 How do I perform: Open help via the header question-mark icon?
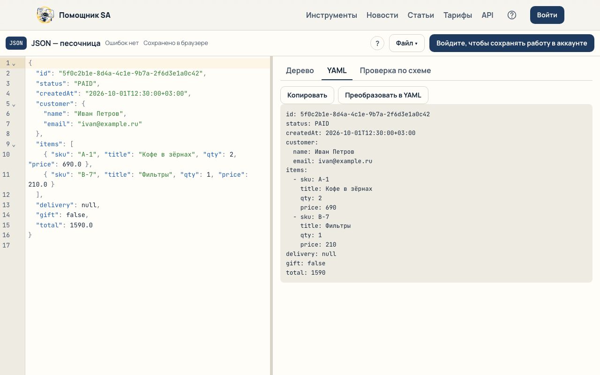coord(512,15)
